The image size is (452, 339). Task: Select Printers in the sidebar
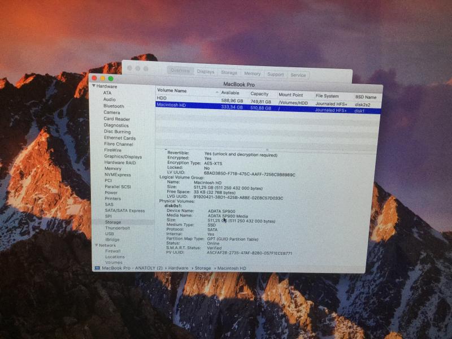pos(112,199)
